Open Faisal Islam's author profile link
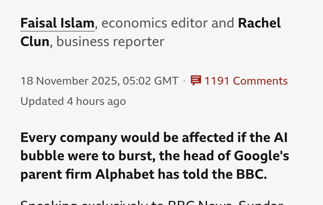 coord(57,23)
